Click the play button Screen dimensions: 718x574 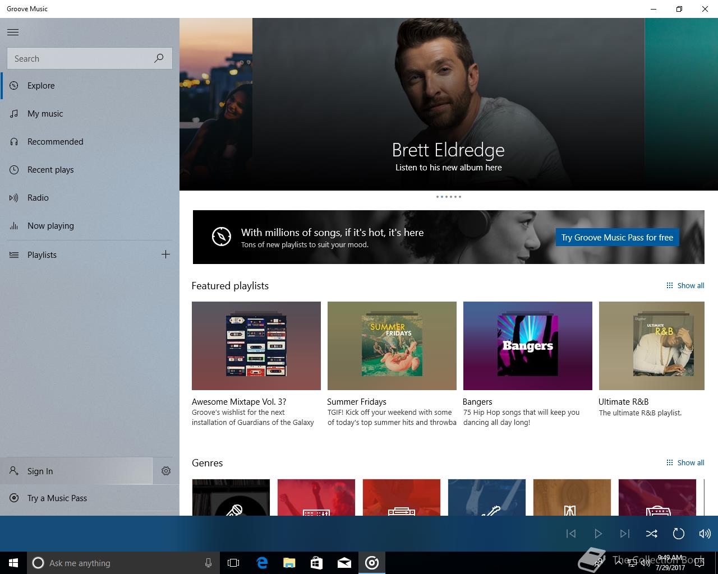click(x=598, y=534)
